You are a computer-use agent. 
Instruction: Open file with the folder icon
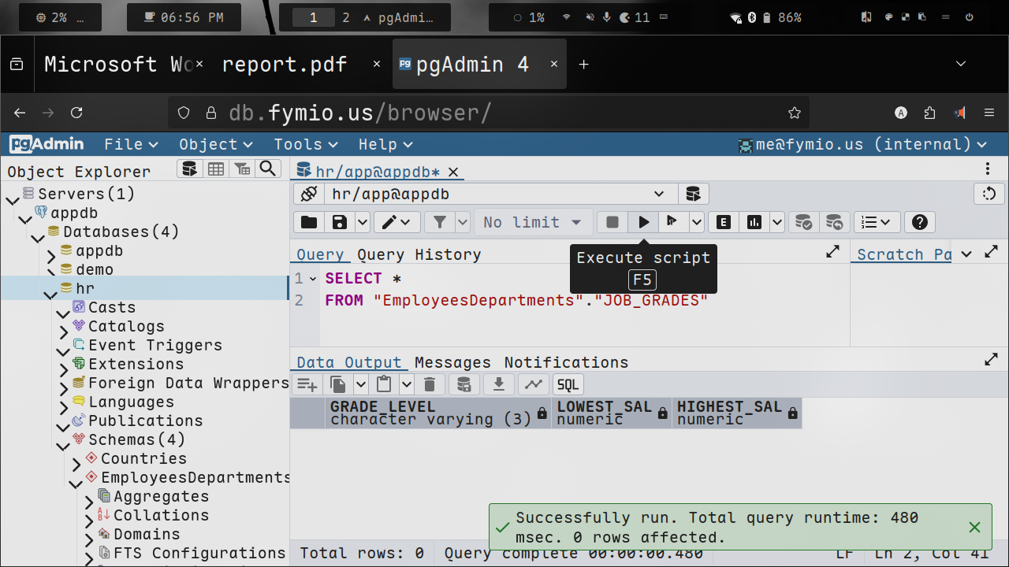[309, 223]
